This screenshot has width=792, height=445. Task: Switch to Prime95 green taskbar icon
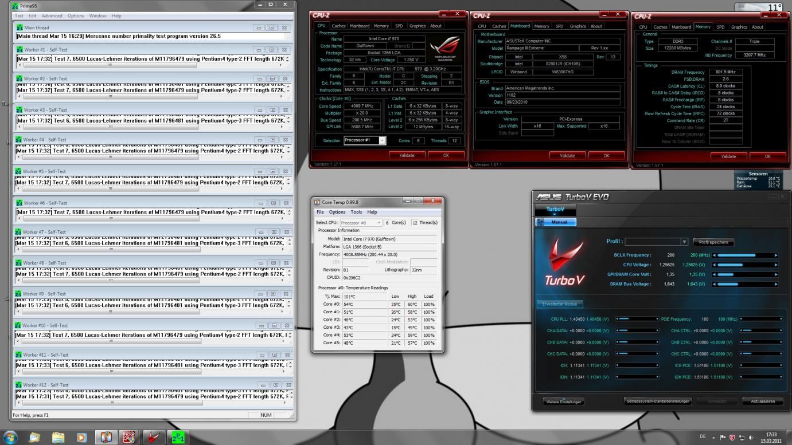coord(178,438)
